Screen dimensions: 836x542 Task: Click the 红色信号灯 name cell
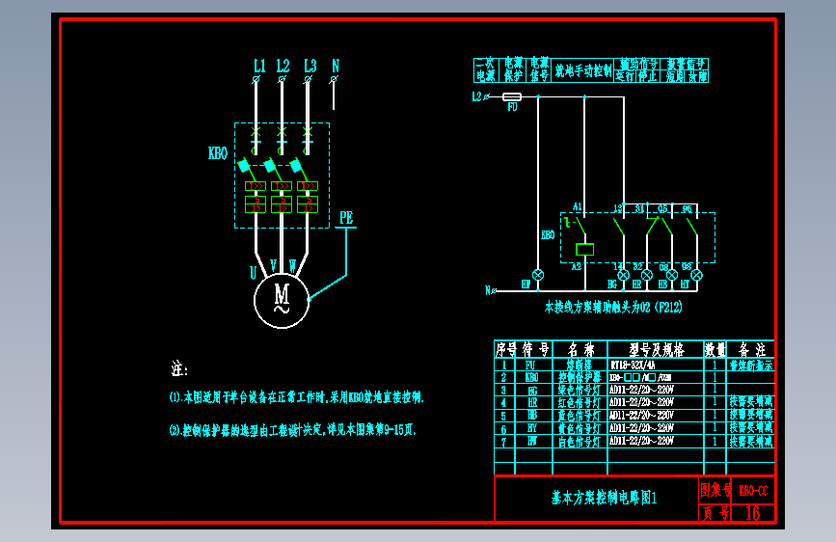point(579,403)
